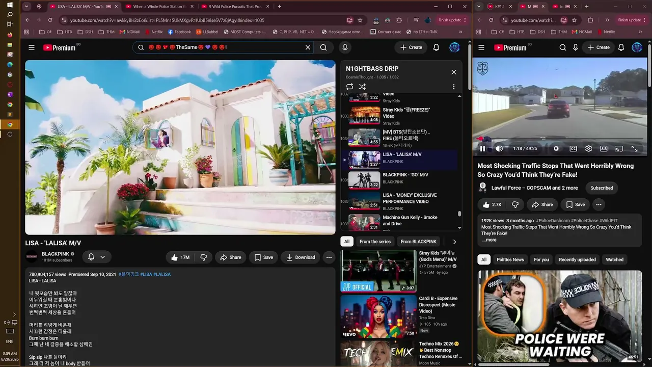Open Windows taskbar search
This screenshot has width=652, height=367.
coord(10,15)
